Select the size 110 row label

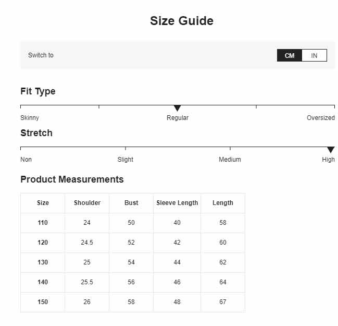(43, 223)
